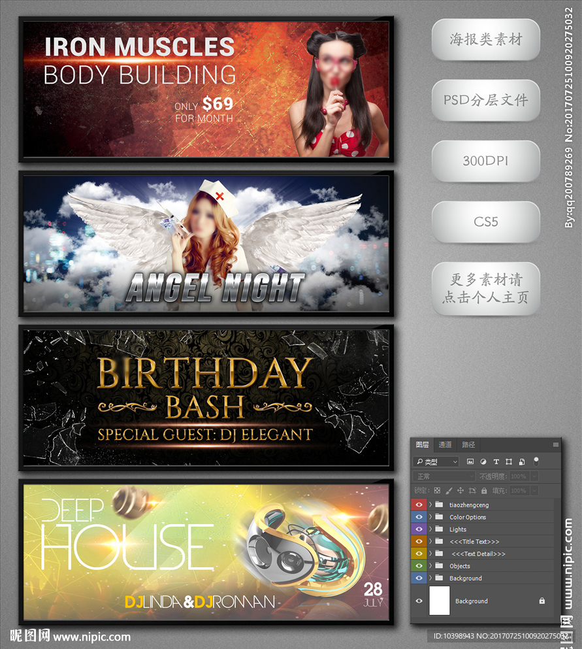The image size is (582, 649).
Task: Click padlock on locked Background layer
Action: [542, 601]
